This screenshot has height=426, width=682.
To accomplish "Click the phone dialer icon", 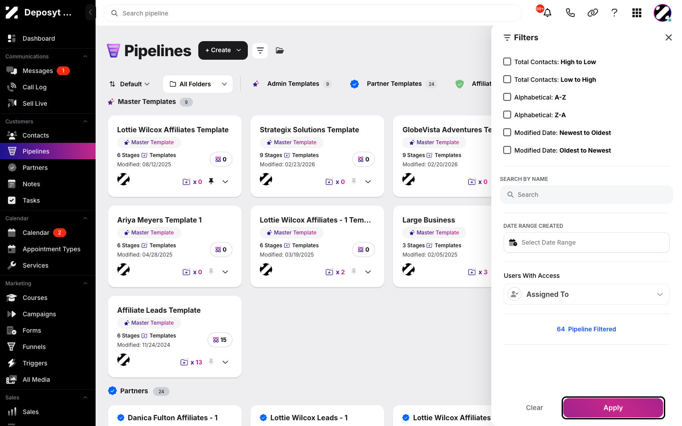I will pyautogui.click(x=570, y=13).
